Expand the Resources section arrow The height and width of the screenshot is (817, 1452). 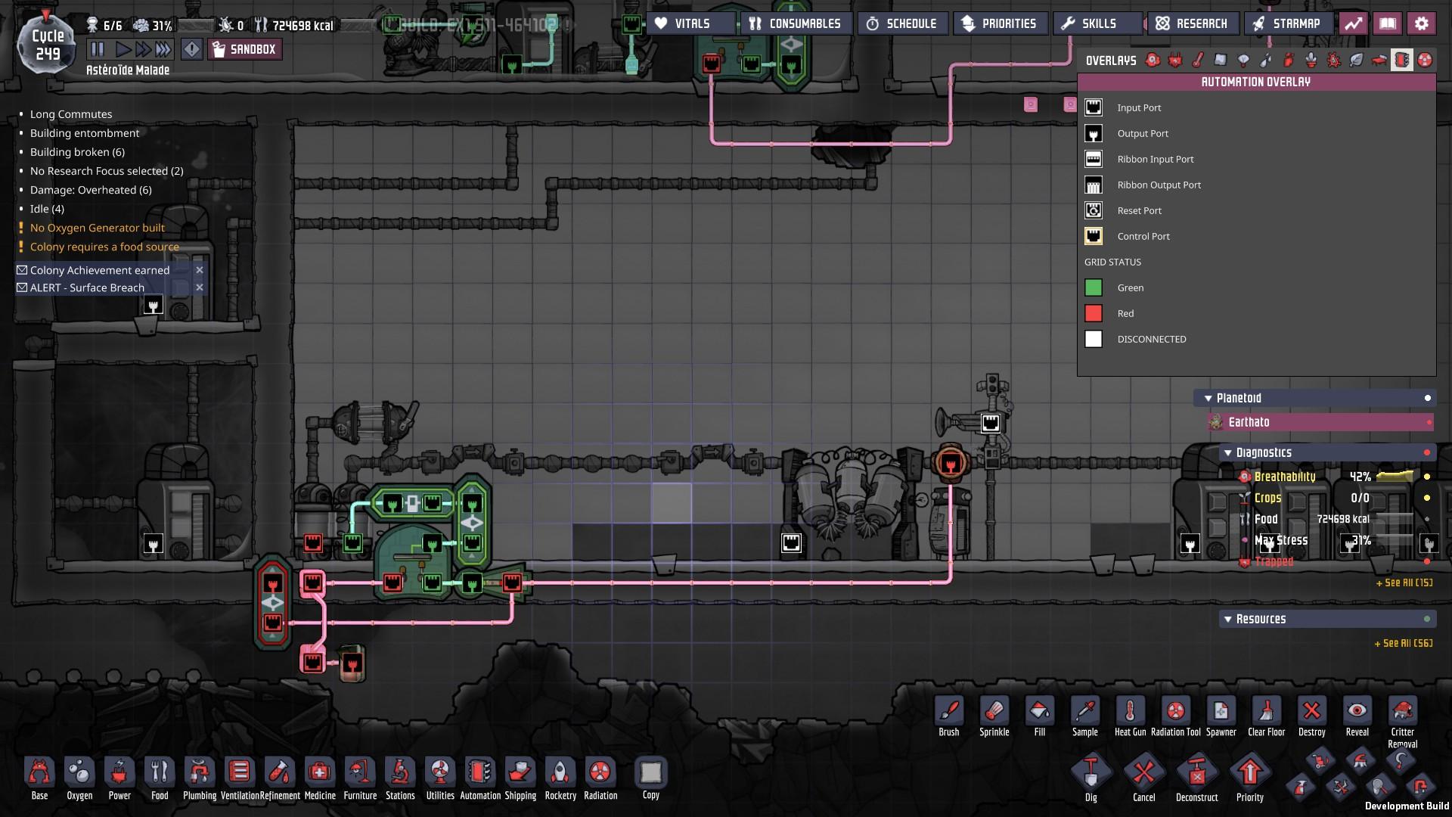tap(1227, 620)
